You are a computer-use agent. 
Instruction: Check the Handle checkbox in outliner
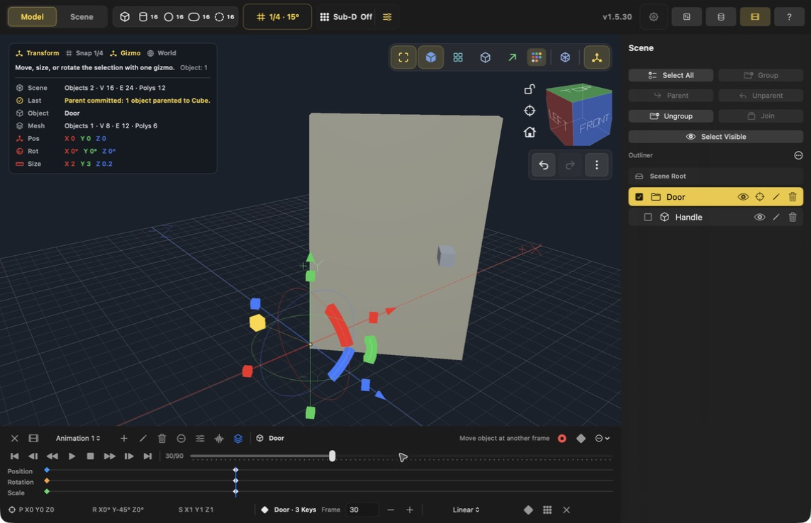point(647,217)
